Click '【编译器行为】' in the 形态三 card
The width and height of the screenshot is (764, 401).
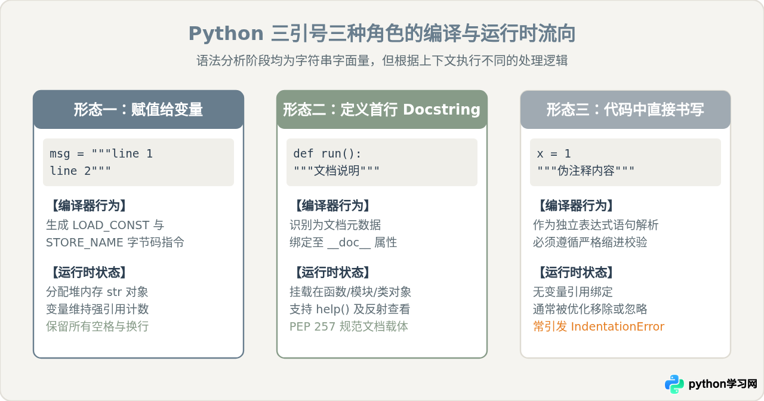click(x=575, y=206)
